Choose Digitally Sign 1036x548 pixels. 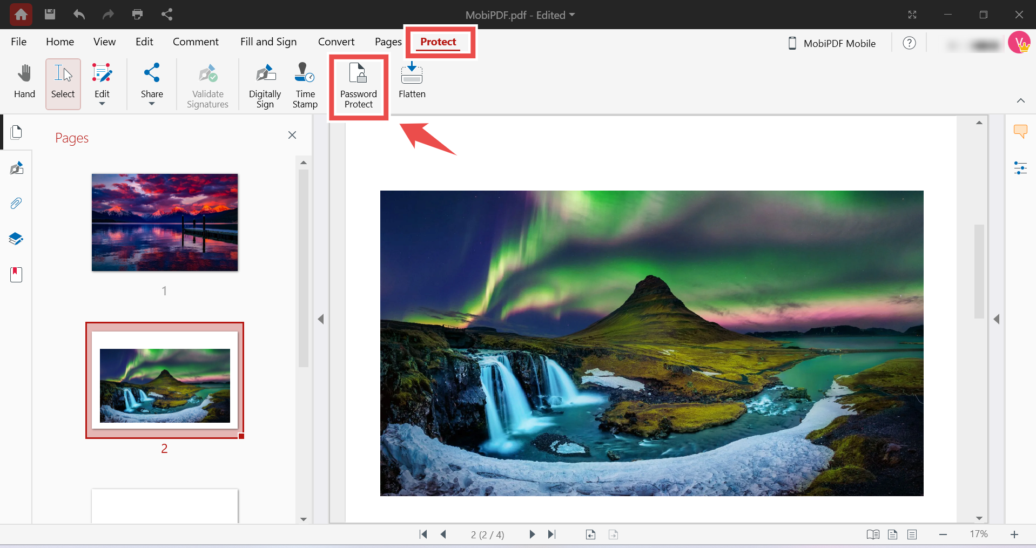pyautogui.click(x=265, y=86)
